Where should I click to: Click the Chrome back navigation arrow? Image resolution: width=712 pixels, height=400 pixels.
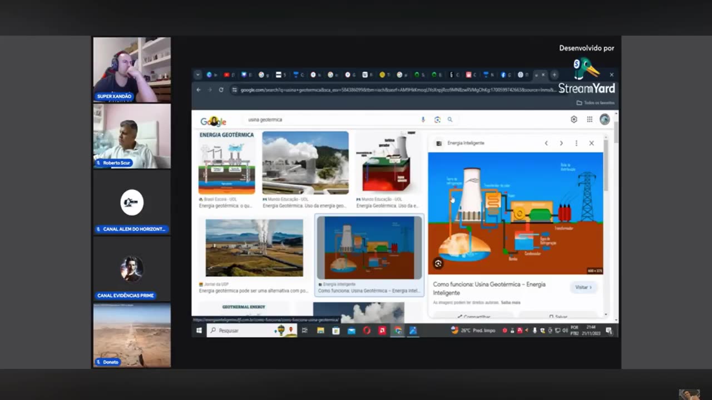click(199, 89)
